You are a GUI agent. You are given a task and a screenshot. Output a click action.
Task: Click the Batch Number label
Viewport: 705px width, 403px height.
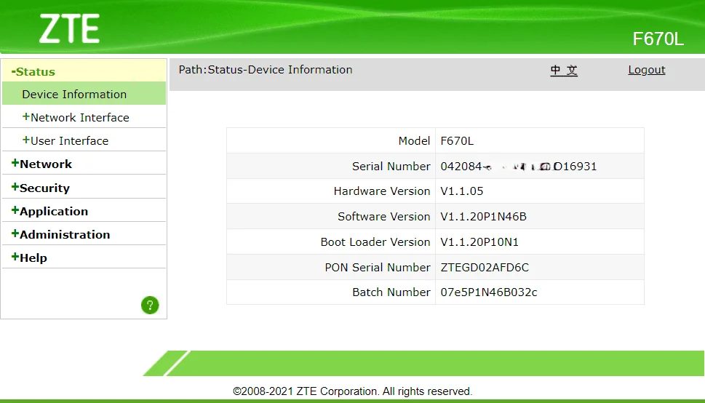click(x=391, y=292)
